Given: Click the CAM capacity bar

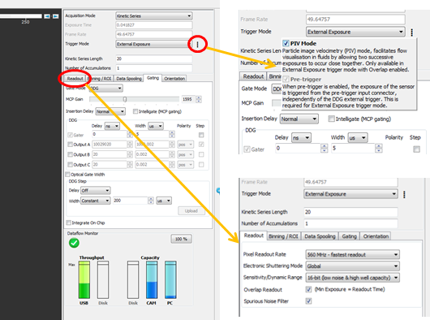Looking at the screenshot, I should 152,280.
